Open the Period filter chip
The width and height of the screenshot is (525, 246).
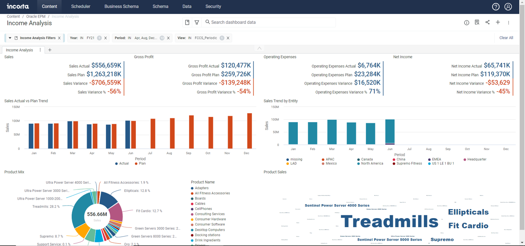(x=142, y=38)
